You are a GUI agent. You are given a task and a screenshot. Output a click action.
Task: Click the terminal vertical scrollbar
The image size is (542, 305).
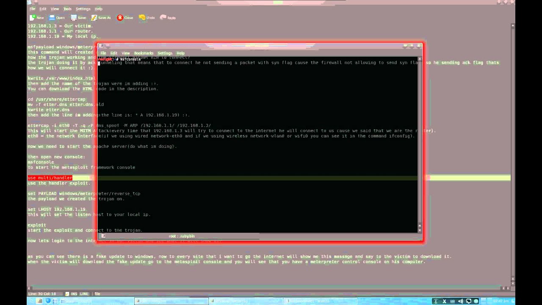pos(420,144)
